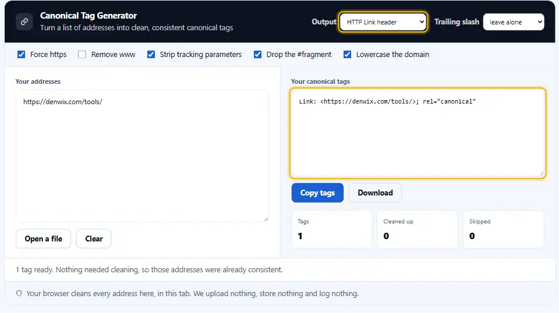Click the Canonical Tag Generator title
Image resolution: width=559 pixels, height=313 pixels.
click(89, 16)
